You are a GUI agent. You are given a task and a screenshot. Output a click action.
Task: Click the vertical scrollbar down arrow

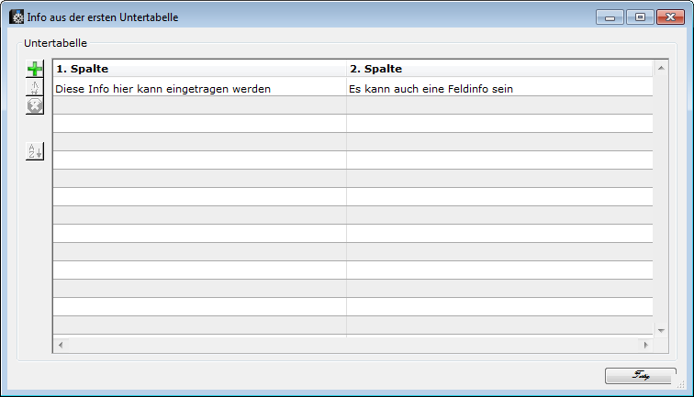point(660,329)
